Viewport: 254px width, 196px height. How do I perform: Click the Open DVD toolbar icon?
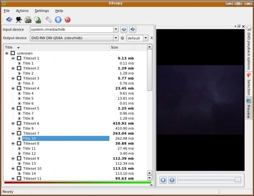click(x=9, y=20)
